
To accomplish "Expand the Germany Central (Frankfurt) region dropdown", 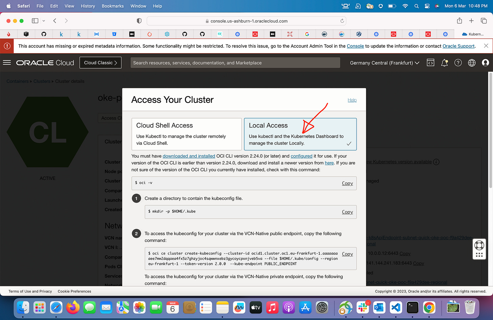I will (385, 63).
